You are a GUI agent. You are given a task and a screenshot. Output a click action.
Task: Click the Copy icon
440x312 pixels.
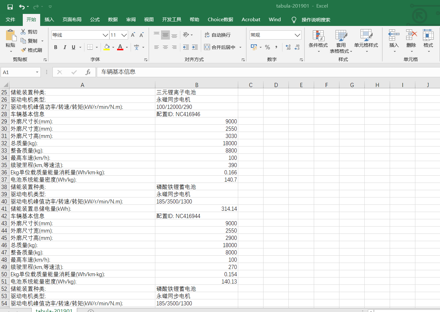(23, 41)
